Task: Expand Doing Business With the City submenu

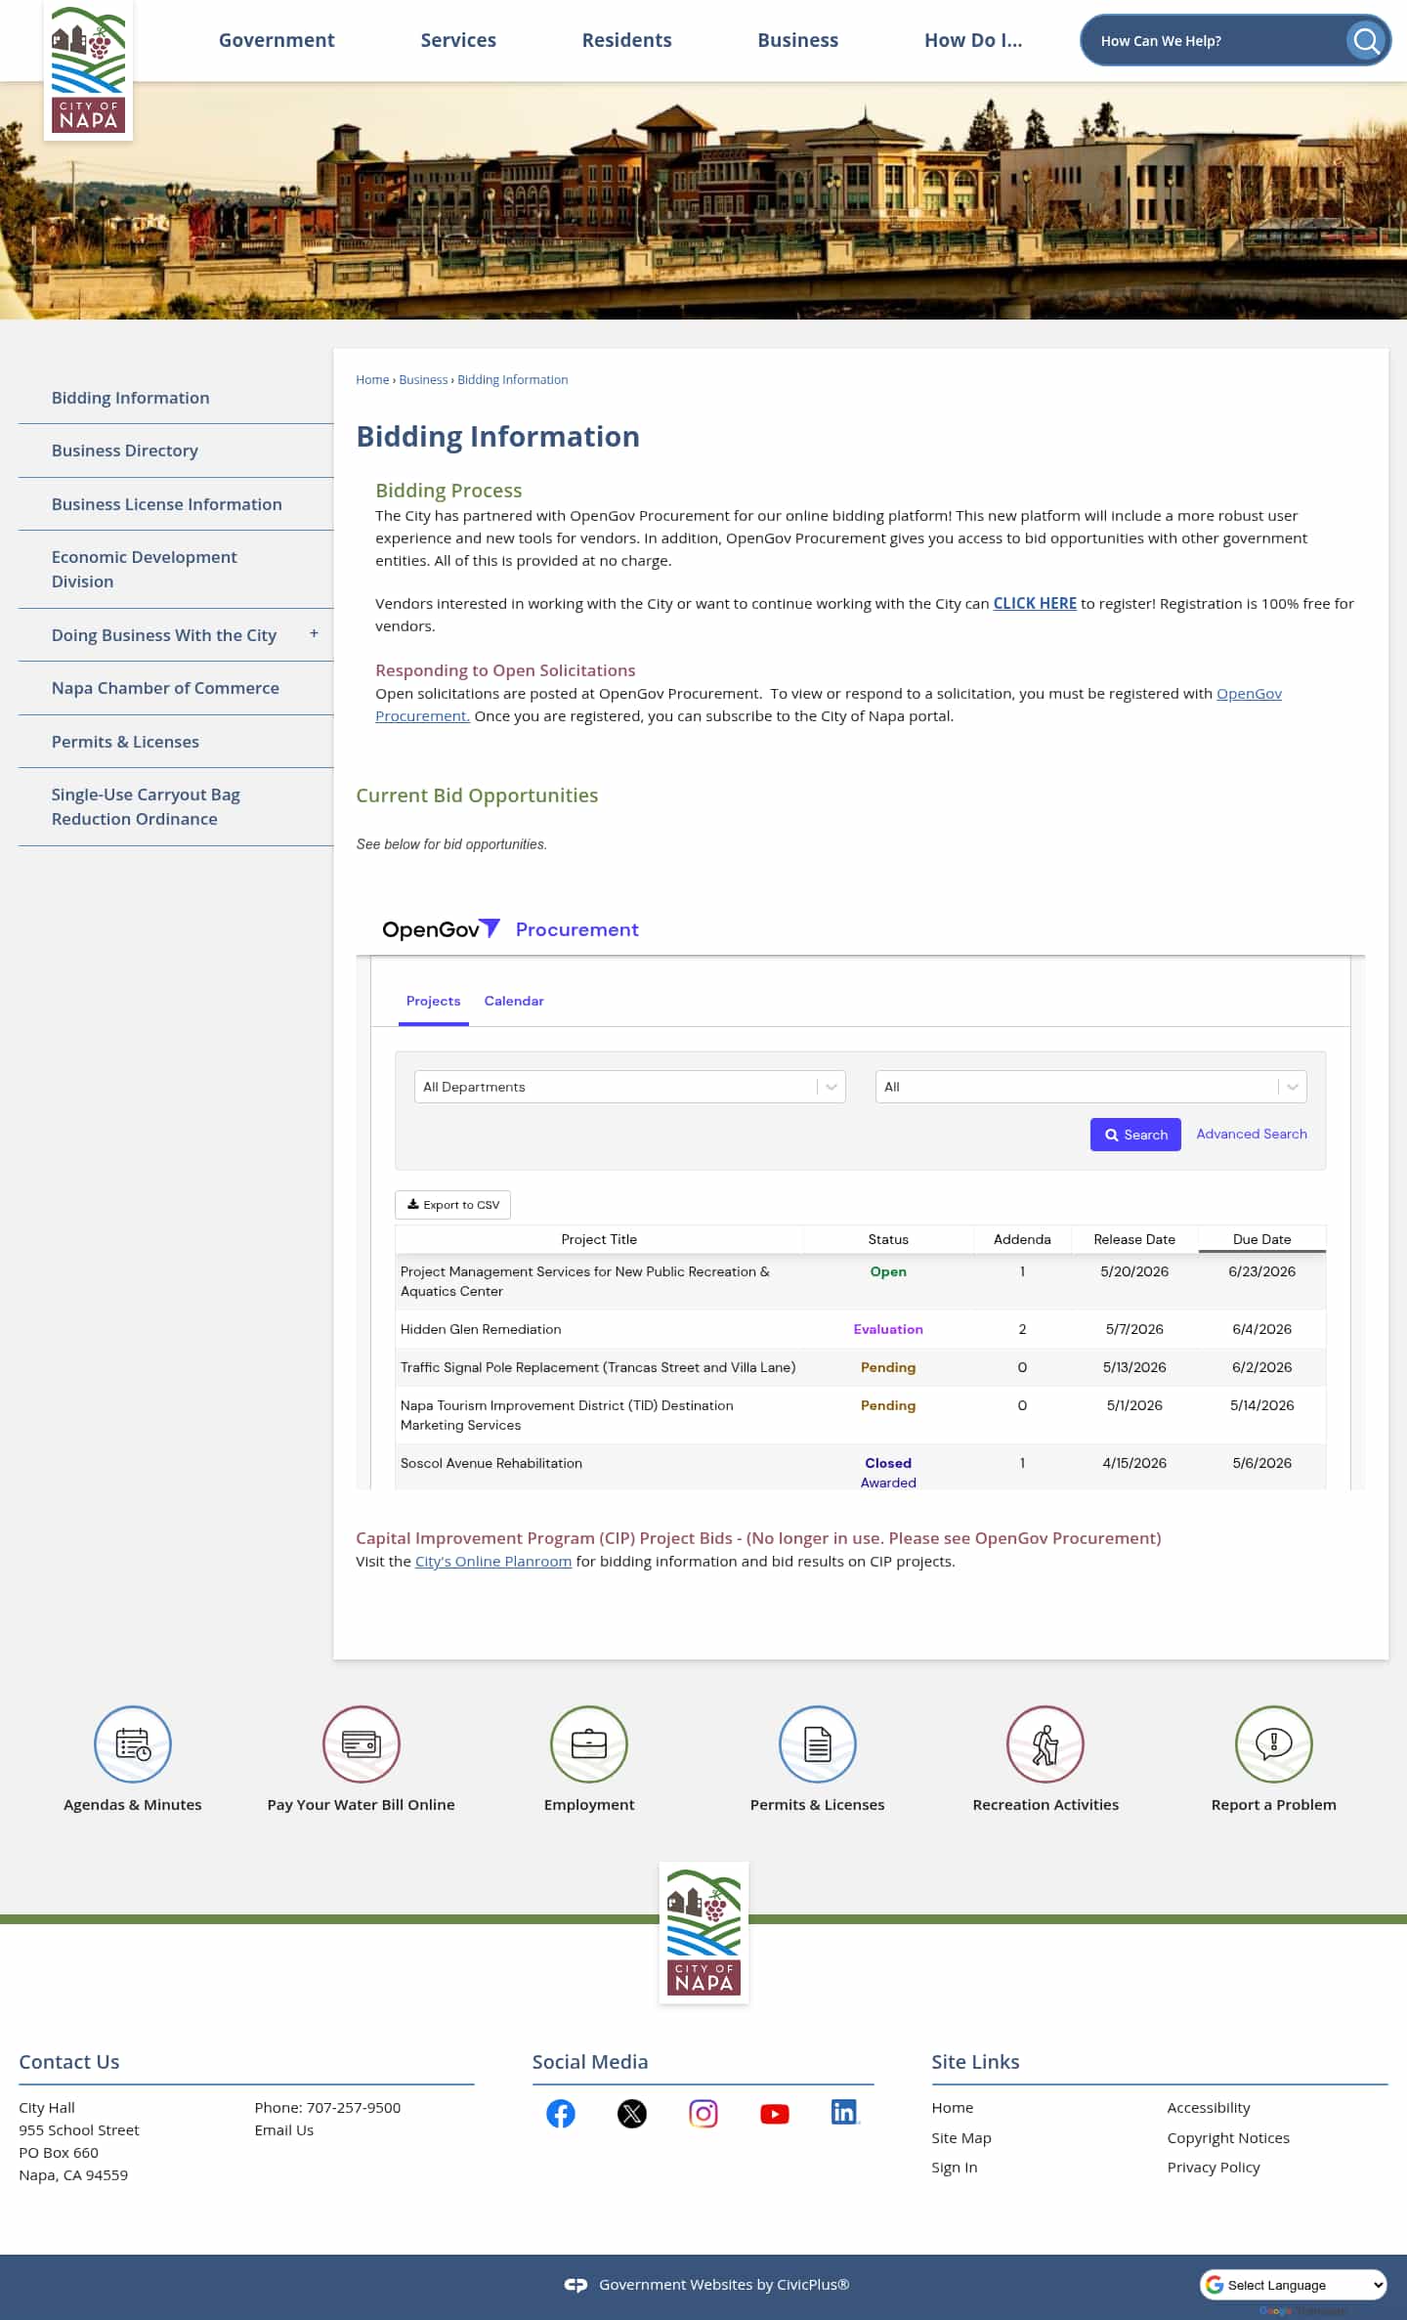Action: (314, 633)
